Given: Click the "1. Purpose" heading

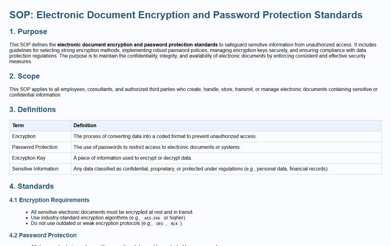Looking at the screenshot, I should tap(28, 32).
